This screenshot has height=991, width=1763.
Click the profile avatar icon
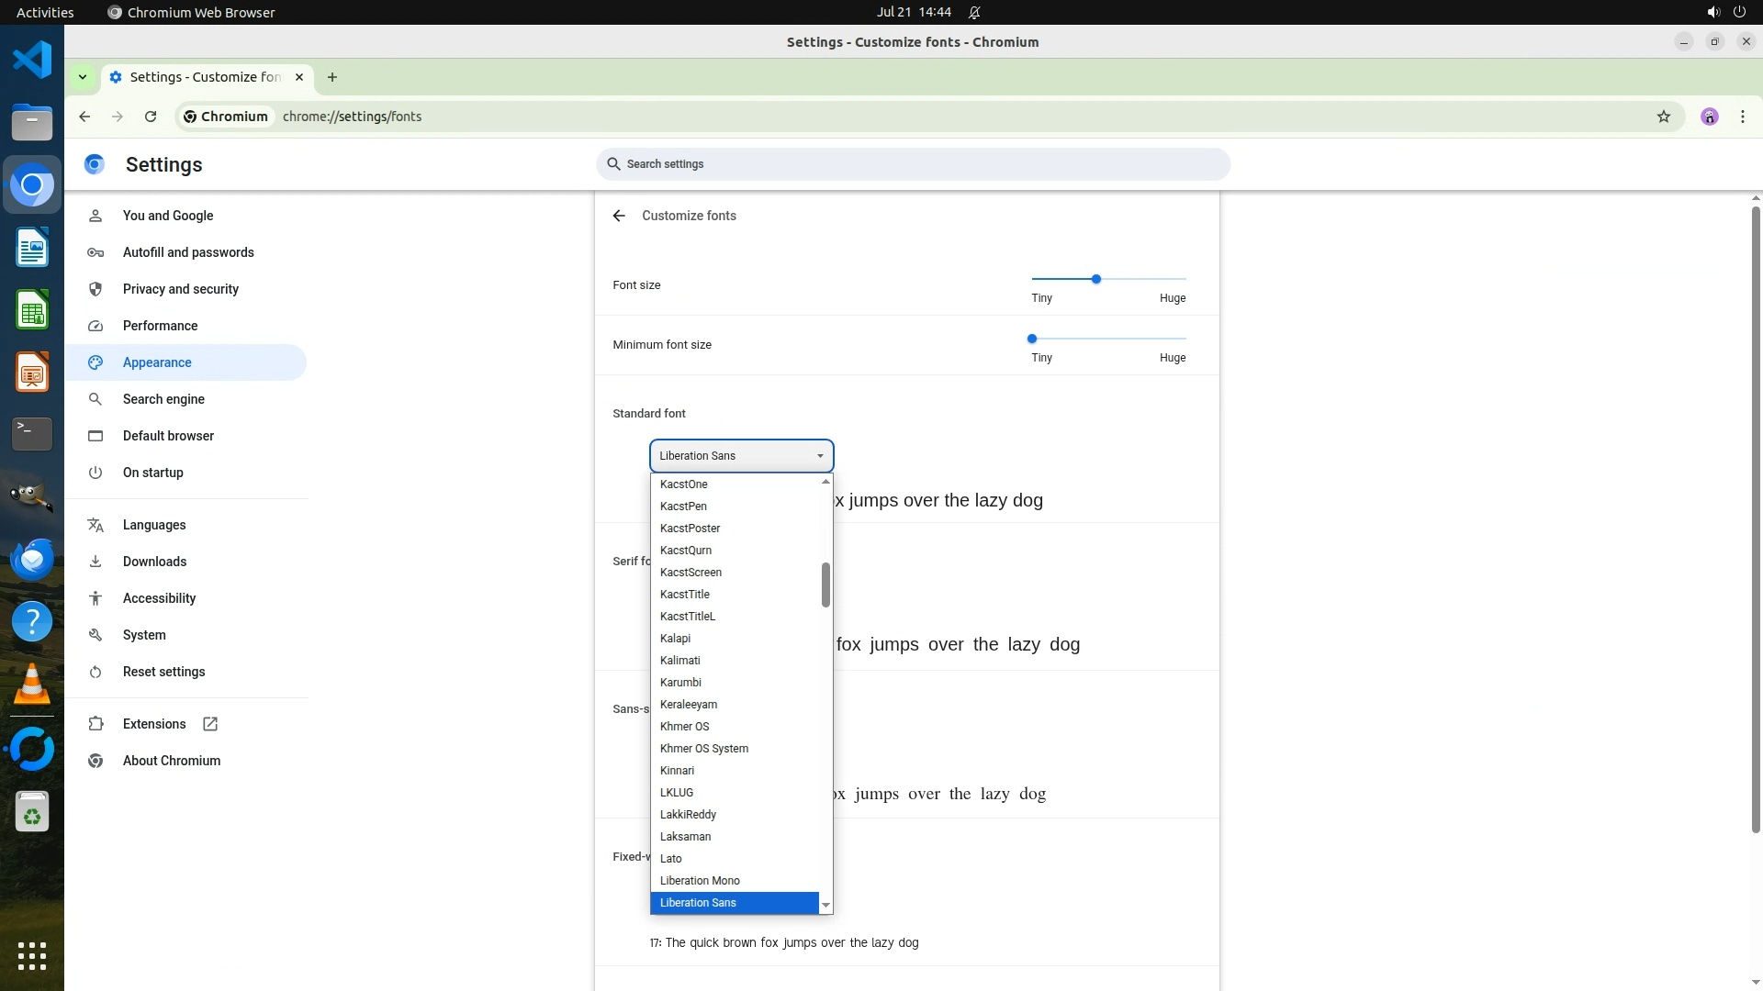click(1709, 117)
